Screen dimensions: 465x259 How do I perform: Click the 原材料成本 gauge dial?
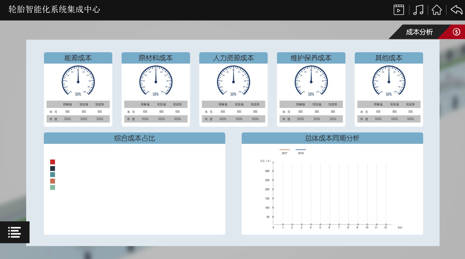(x=156, y=81)
